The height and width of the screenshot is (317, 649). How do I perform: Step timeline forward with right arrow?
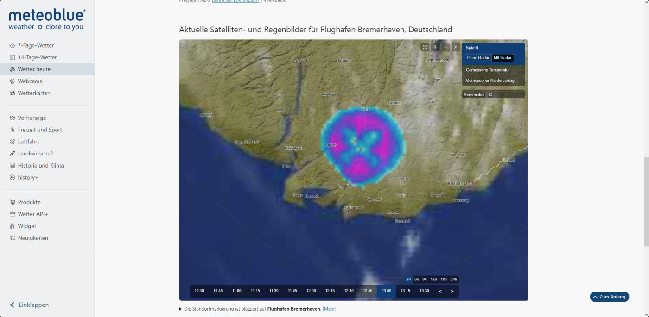pyautogui.click(x=452, y=291)
